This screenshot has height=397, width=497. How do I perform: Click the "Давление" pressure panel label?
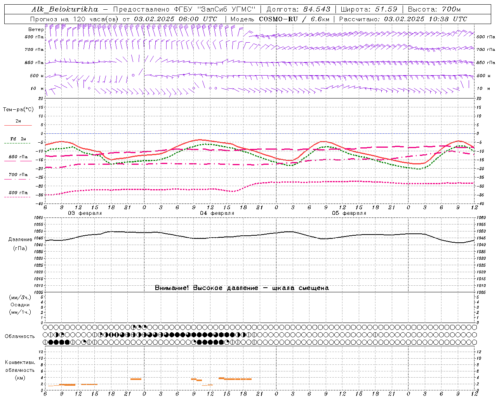[x=20, y=240]
